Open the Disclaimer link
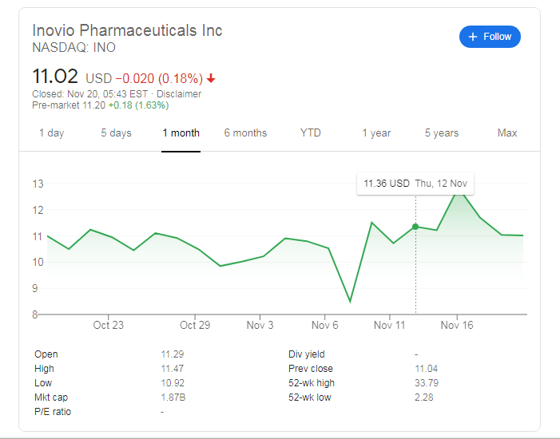 179,94
